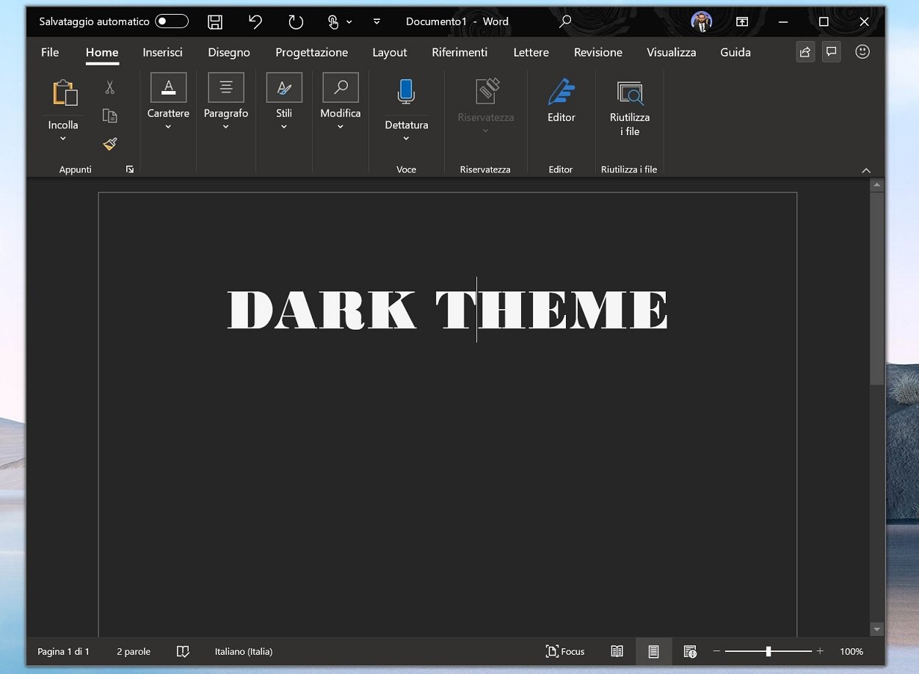Click Italiano (Italia) language button
Image resolution: width=919 pixels, height=674 pixels.
243,651
